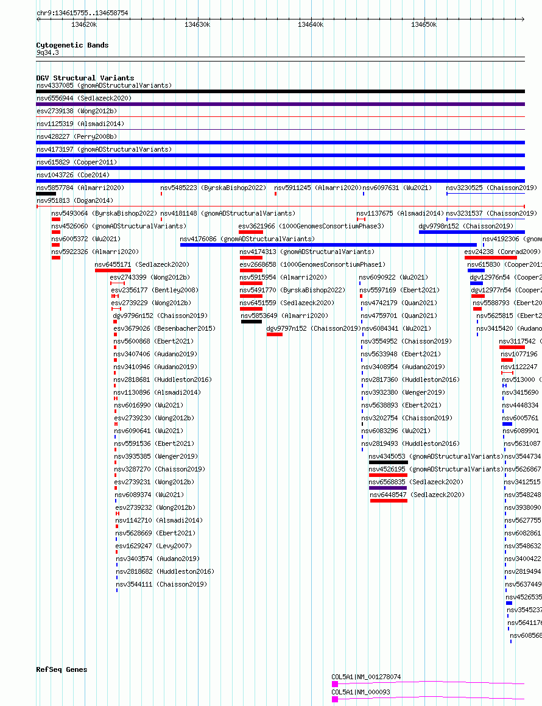The height and width of the screenshot is (706, 542).
Task: Open nsv1043726 (Coe2014) variant
Action: [73, 175]
